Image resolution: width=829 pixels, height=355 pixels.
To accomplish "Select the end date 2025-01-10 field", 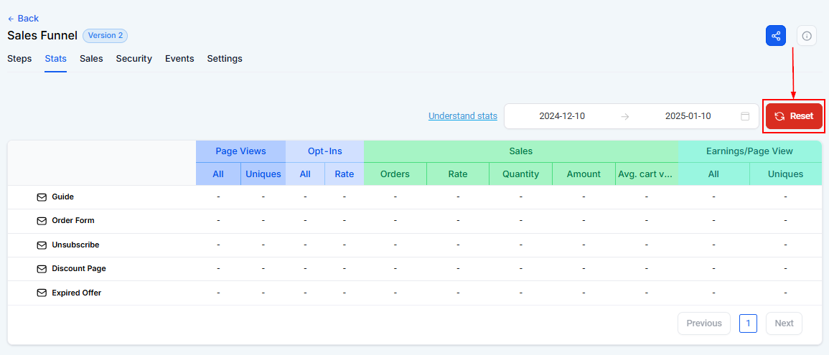I will (x=688, y=116).
